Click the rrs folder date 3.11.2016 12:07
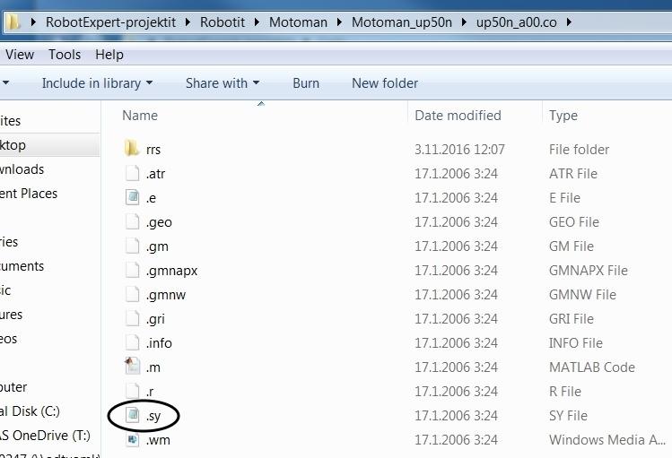This screenshot has height=458, width=672. [459, 149]
